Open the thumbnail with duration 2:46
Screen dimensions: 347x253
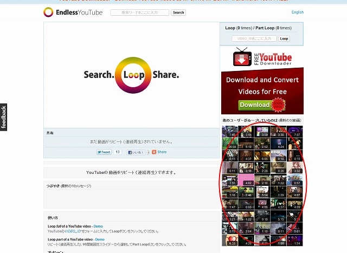coord(246,192)
